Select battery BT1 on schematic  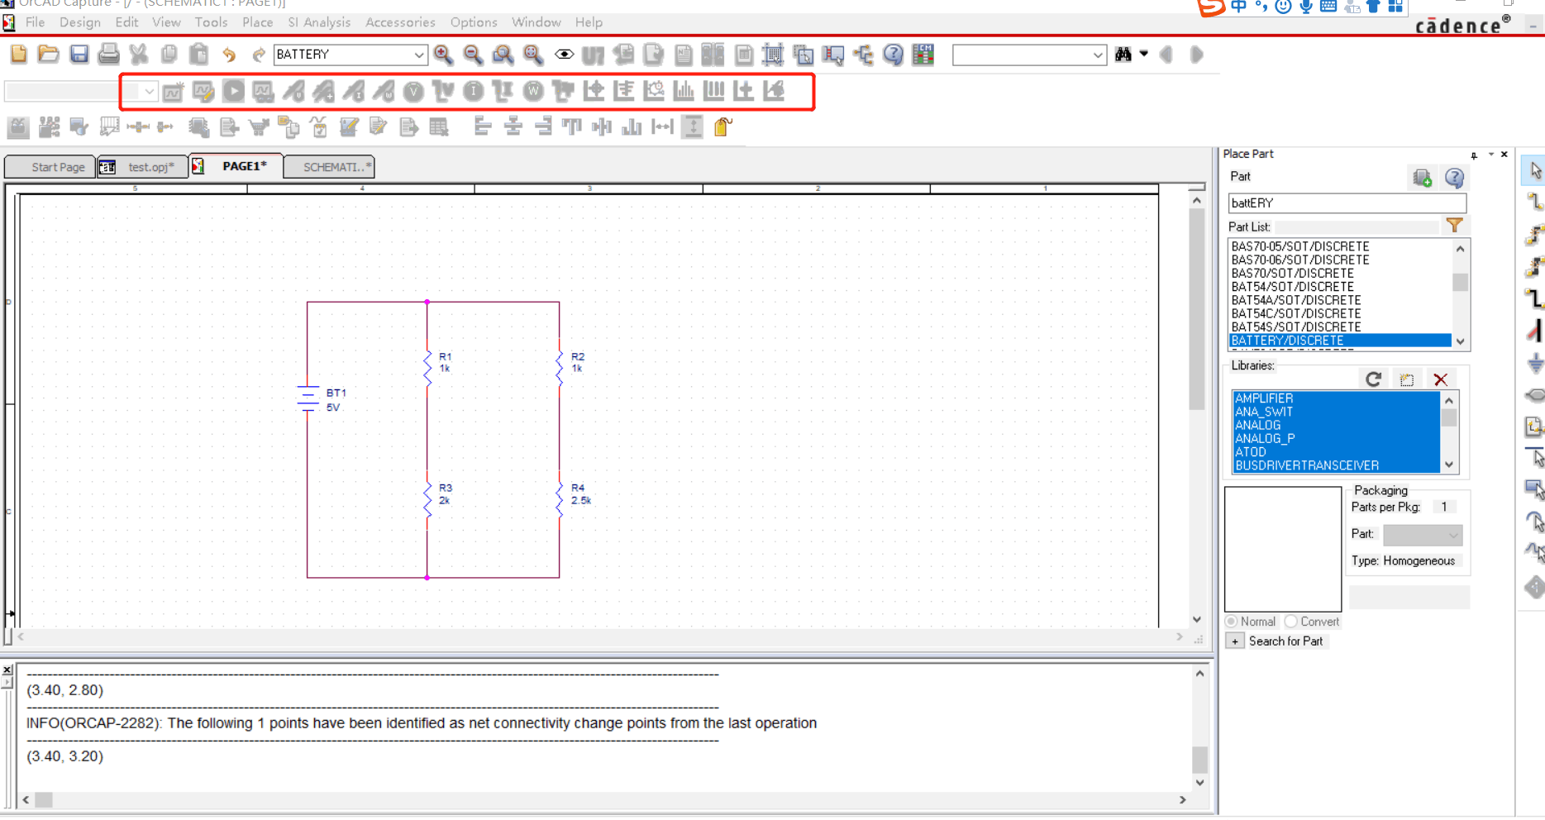pyautogui.click(x=308, y=398)
